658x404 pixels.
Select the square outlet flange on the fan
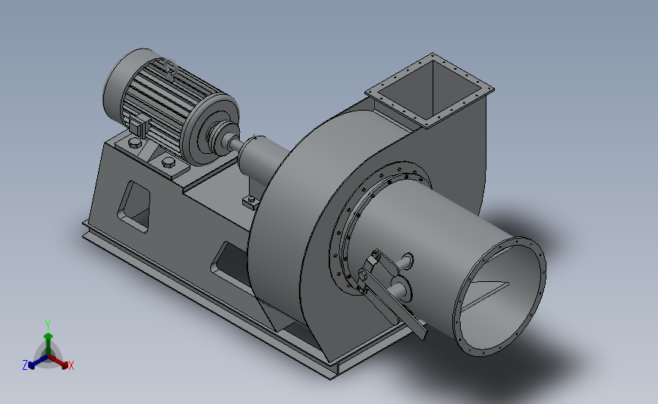tap(430, 90)
